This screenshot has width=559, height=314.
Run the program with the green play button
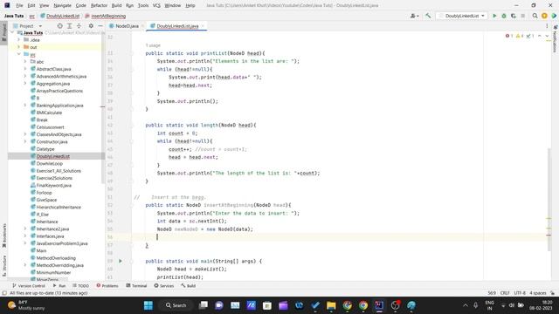(494, 16)
